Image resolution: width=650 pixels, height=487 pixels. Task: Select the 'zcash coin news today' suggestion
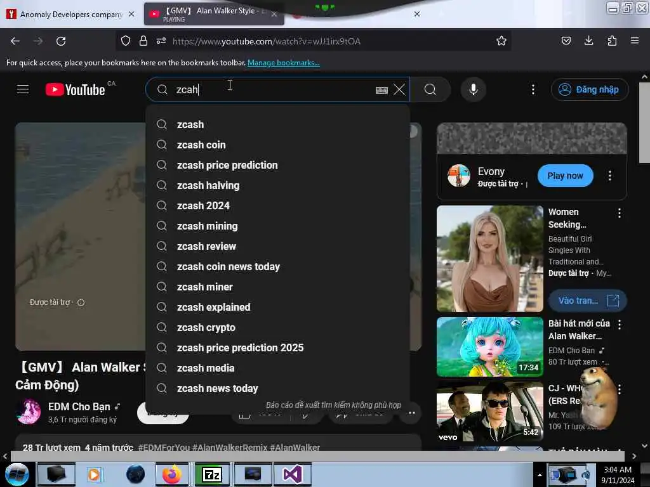278,267
